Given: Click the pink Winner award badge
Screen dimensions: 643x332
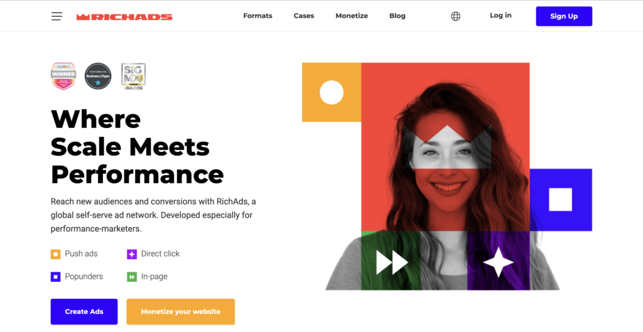Looking at the screenshot, I should [x=63, y=76].
